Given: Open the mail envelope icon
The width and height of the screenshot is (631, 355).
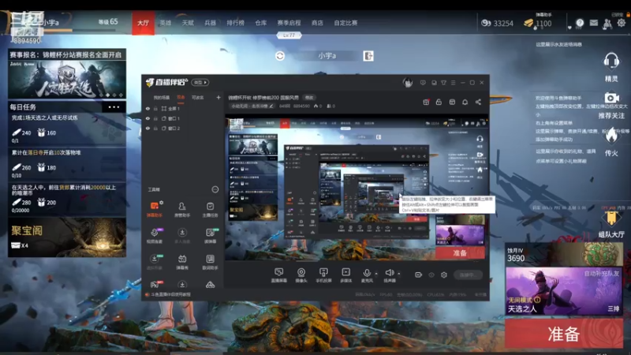Looking at the screenshot, I should 594,23.
